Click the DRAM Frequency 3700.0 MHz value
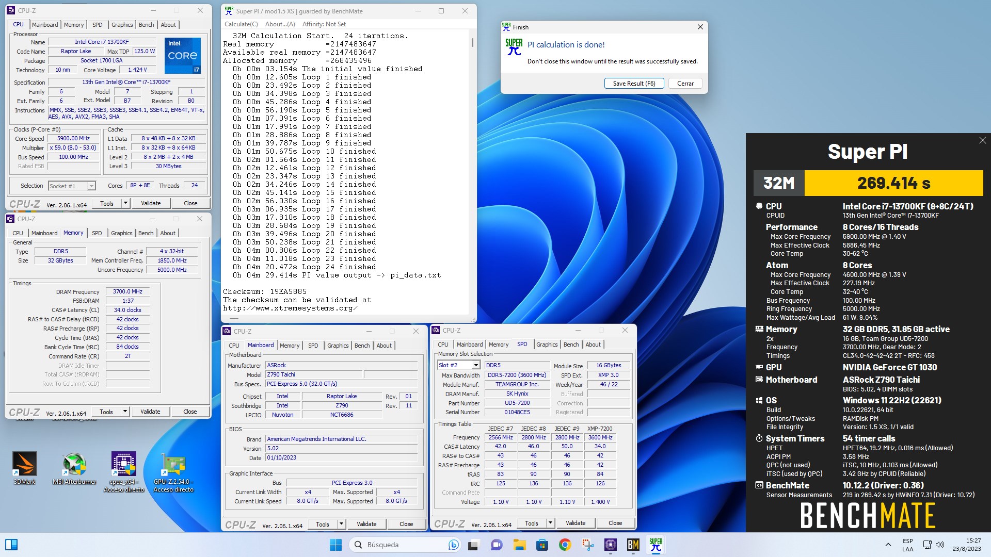 [127, 292]
